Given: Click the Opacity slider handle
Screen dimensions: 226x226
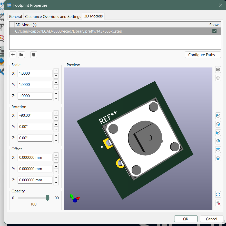Looking at the screenshot, I should pos(47,198).
